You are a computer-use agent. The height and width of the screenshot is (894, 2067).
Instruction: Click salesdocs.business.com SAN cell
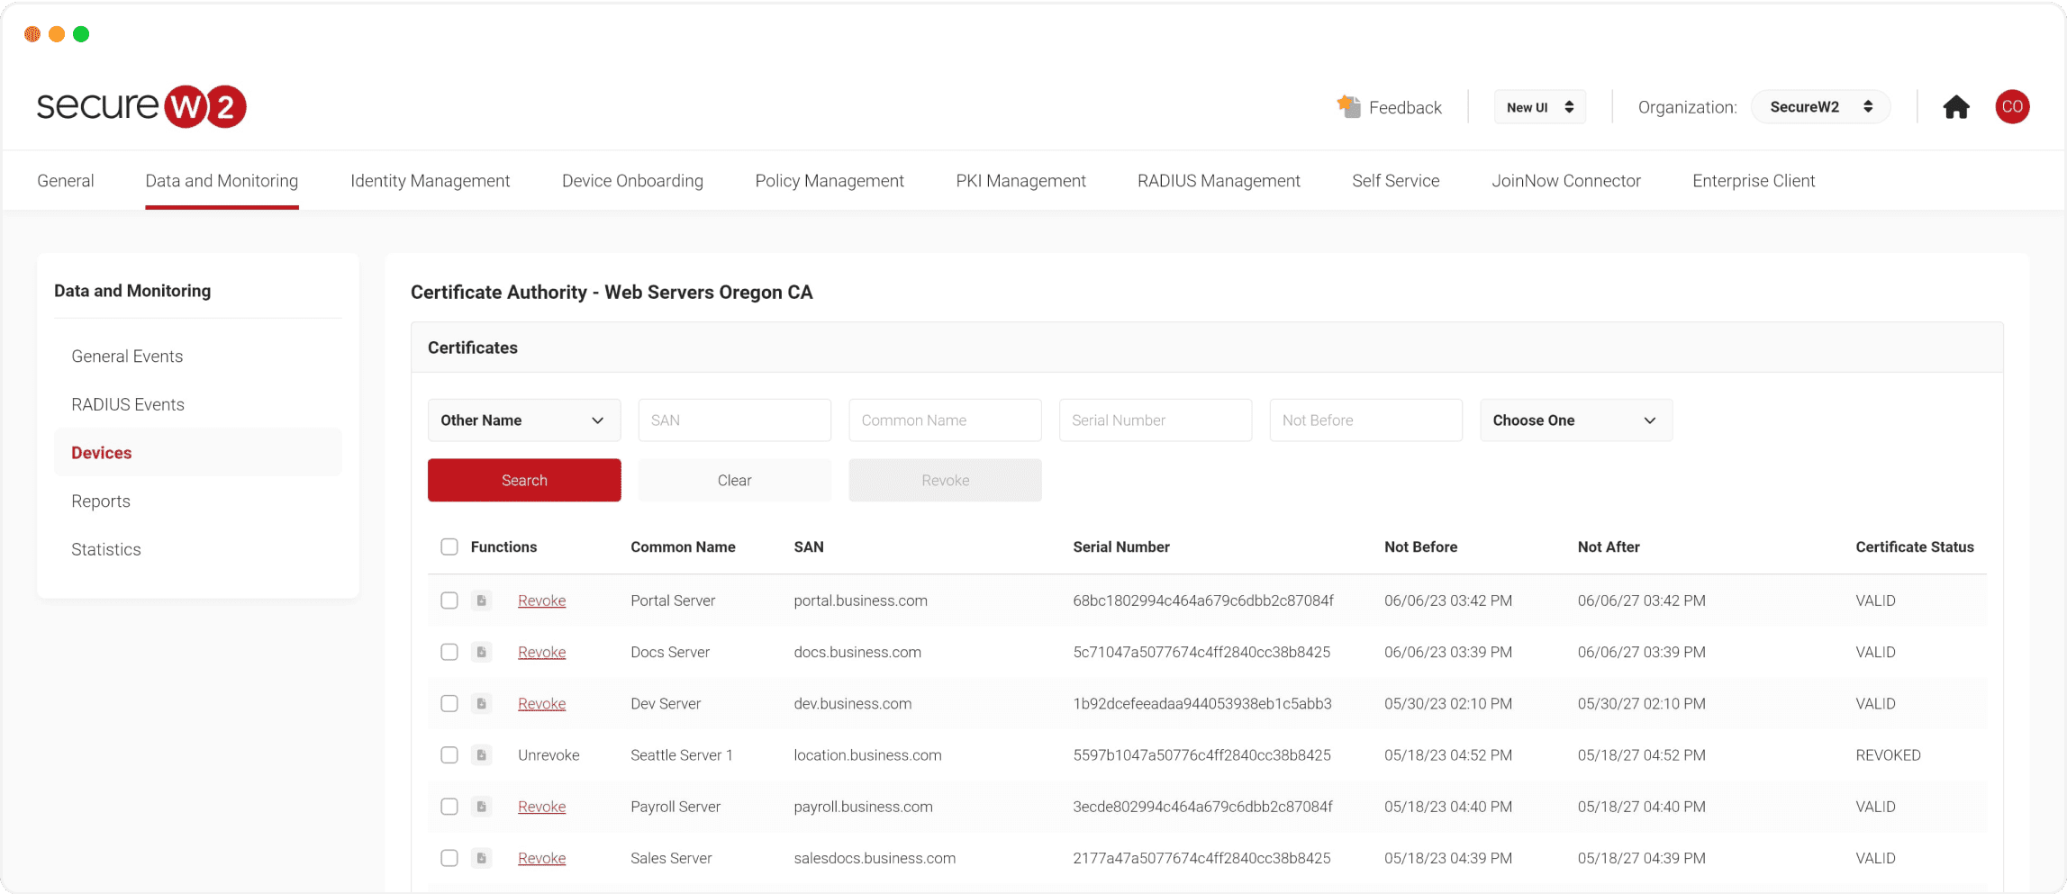coord(875,858)
